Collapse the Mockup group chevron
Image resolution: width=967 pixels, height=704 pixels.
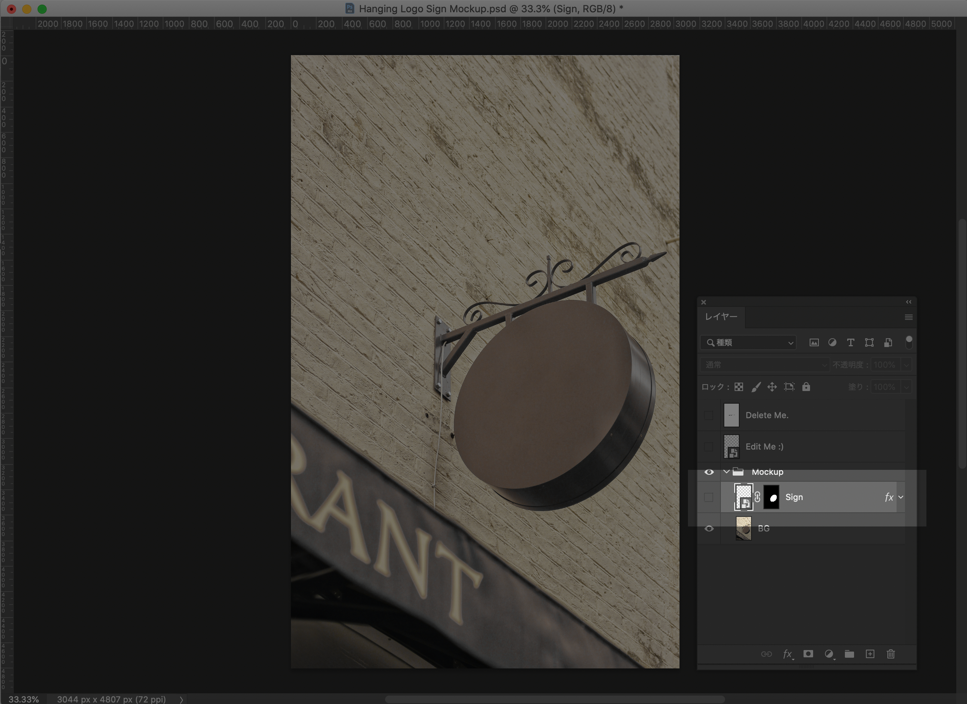click(727, 472)
